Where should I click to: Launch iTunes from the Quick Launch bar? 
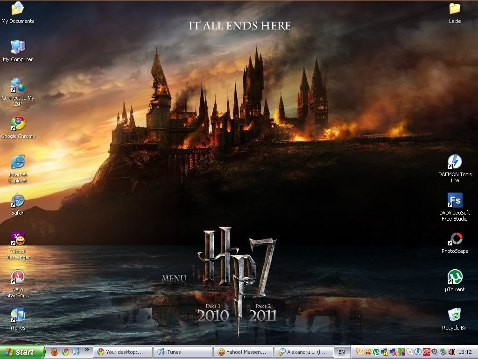[x=76, y=352]
